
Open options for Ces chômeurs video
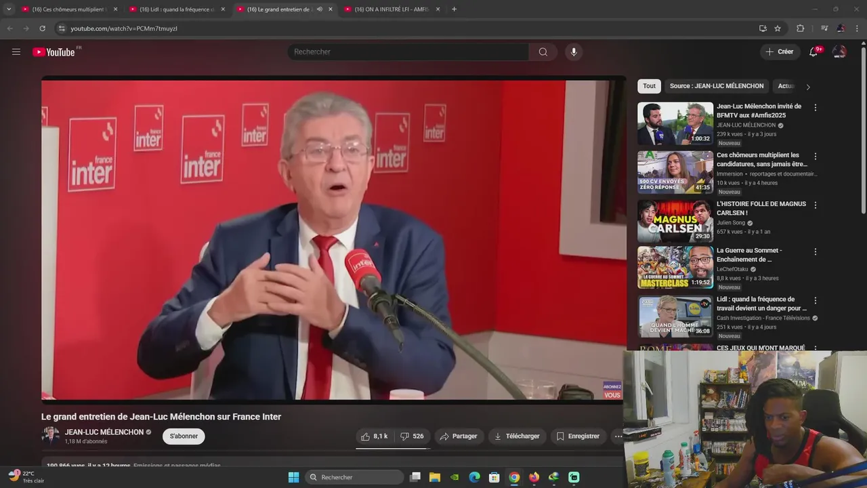pos(816,156)
